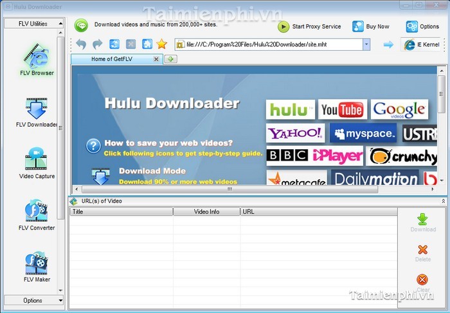
Task: Open the FLV Browser tool
Action: (37, 60)
